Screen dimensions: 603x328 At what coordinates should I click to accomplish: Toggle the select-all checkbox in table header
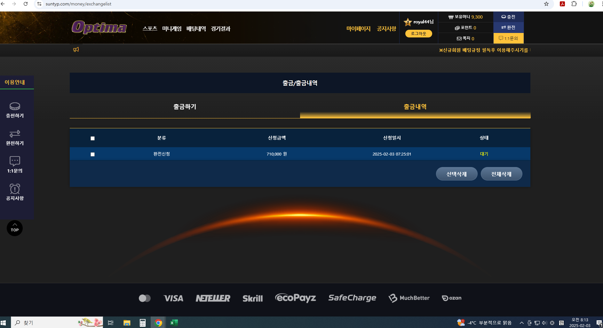92,138
